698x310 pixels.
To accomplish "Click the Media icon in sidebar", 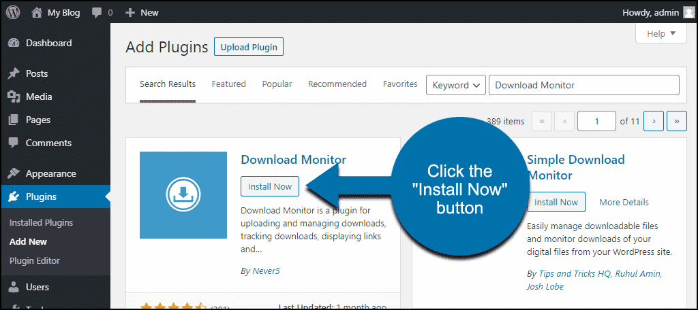I will (14, 97).
